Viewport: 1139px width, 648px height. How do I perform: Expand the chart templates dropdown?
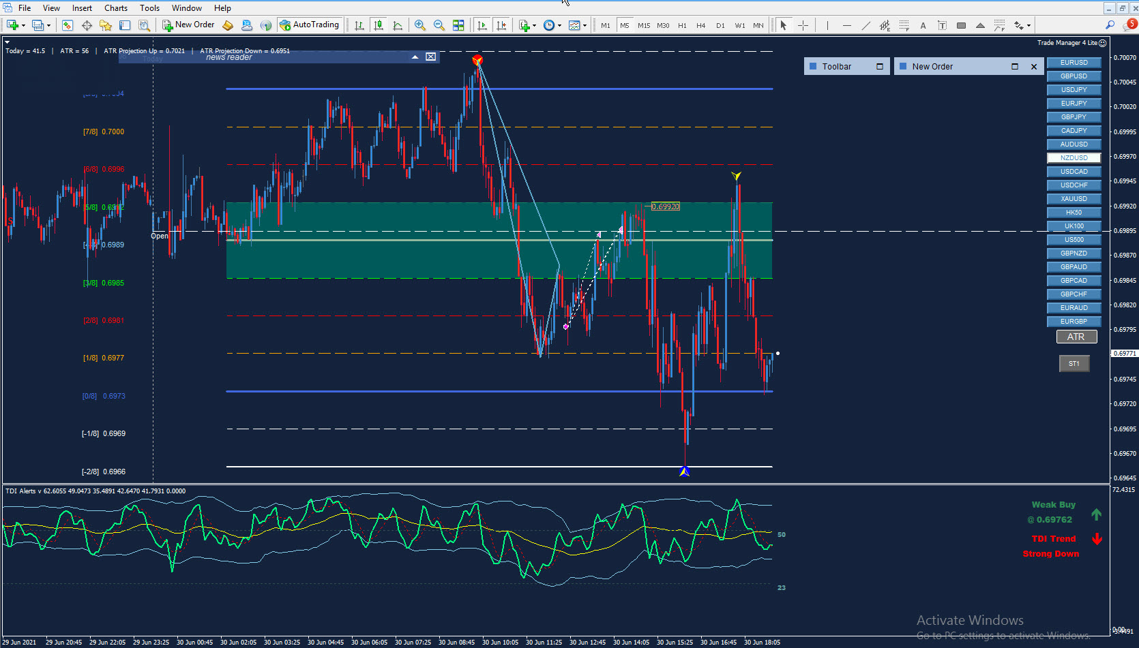(x=585, y=25)
